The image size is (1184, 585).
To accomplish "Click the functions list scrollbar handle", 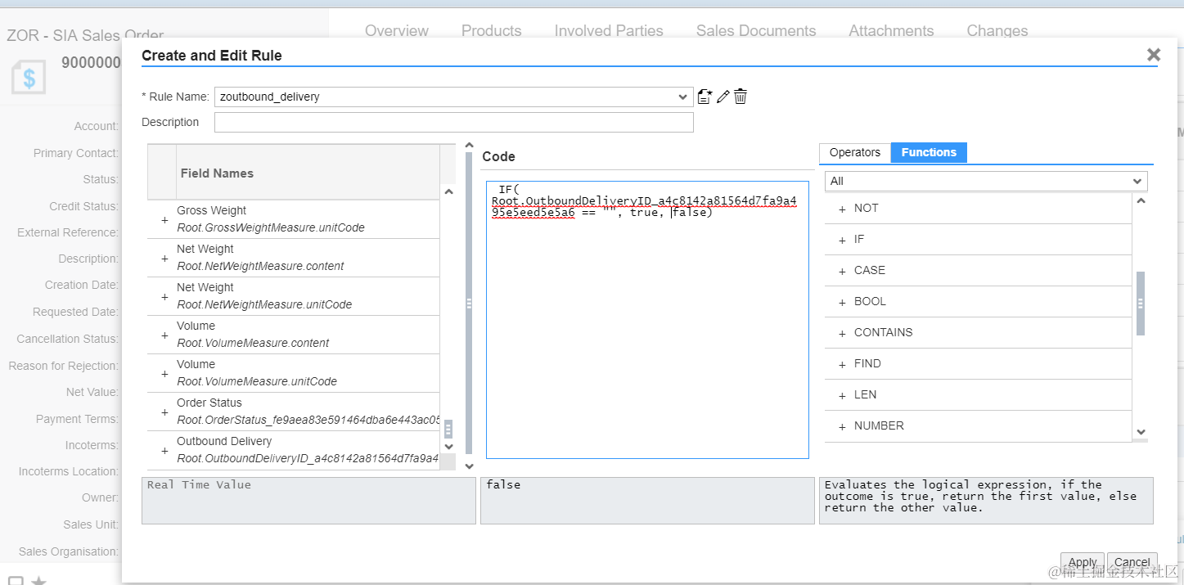I will [1141, 304].
